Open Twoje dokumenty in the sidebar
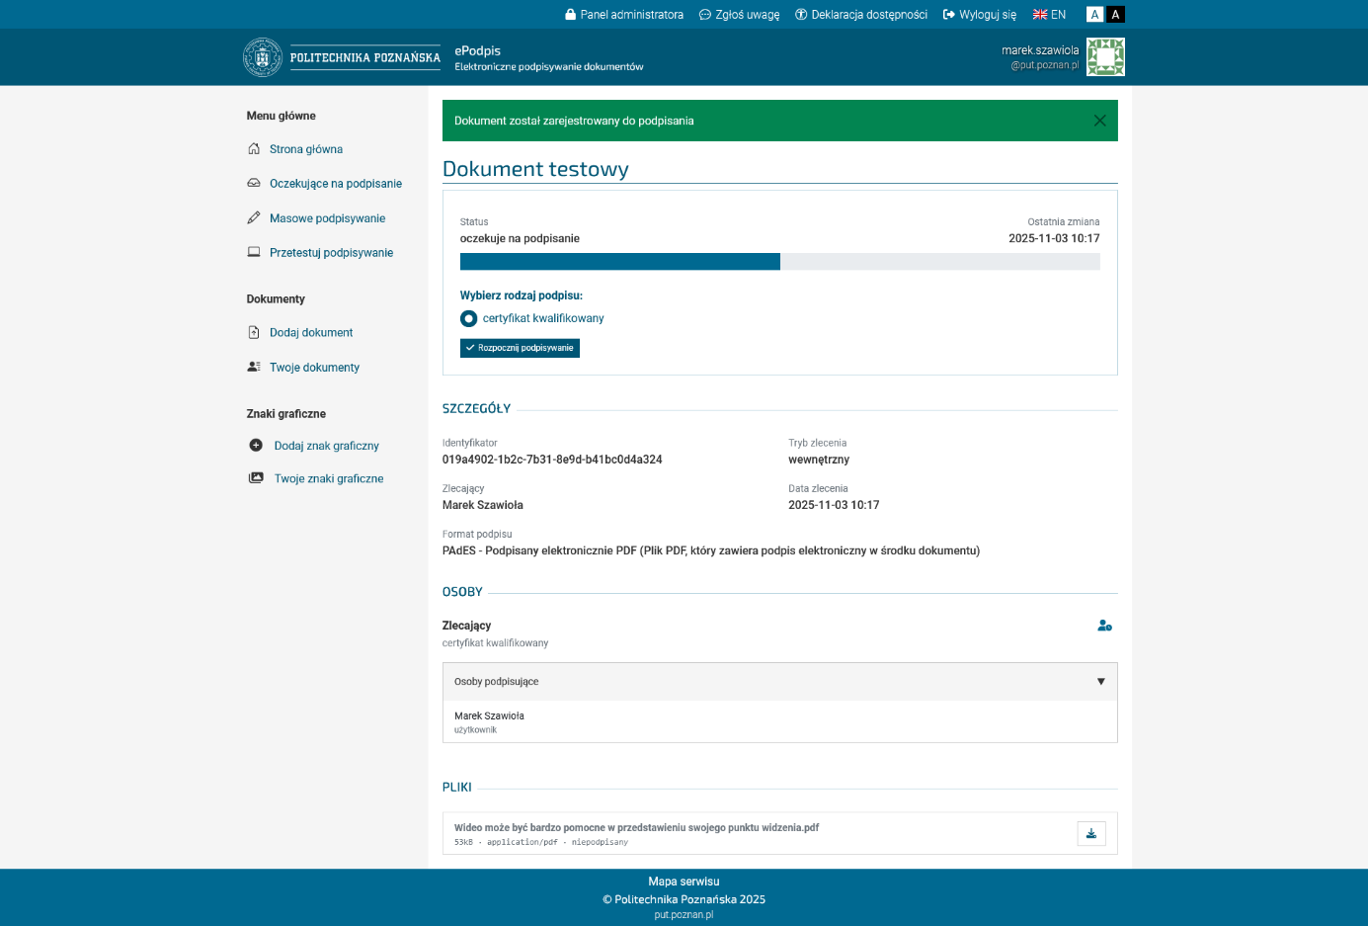The height and width of the screenshot is (926, 1368). pyautogui.click(x=314, y=368)
